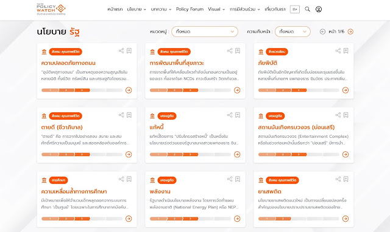Bookmark the การพัฒนาพื้นที่สุขภาวะ policy

[x=238, y=51]
